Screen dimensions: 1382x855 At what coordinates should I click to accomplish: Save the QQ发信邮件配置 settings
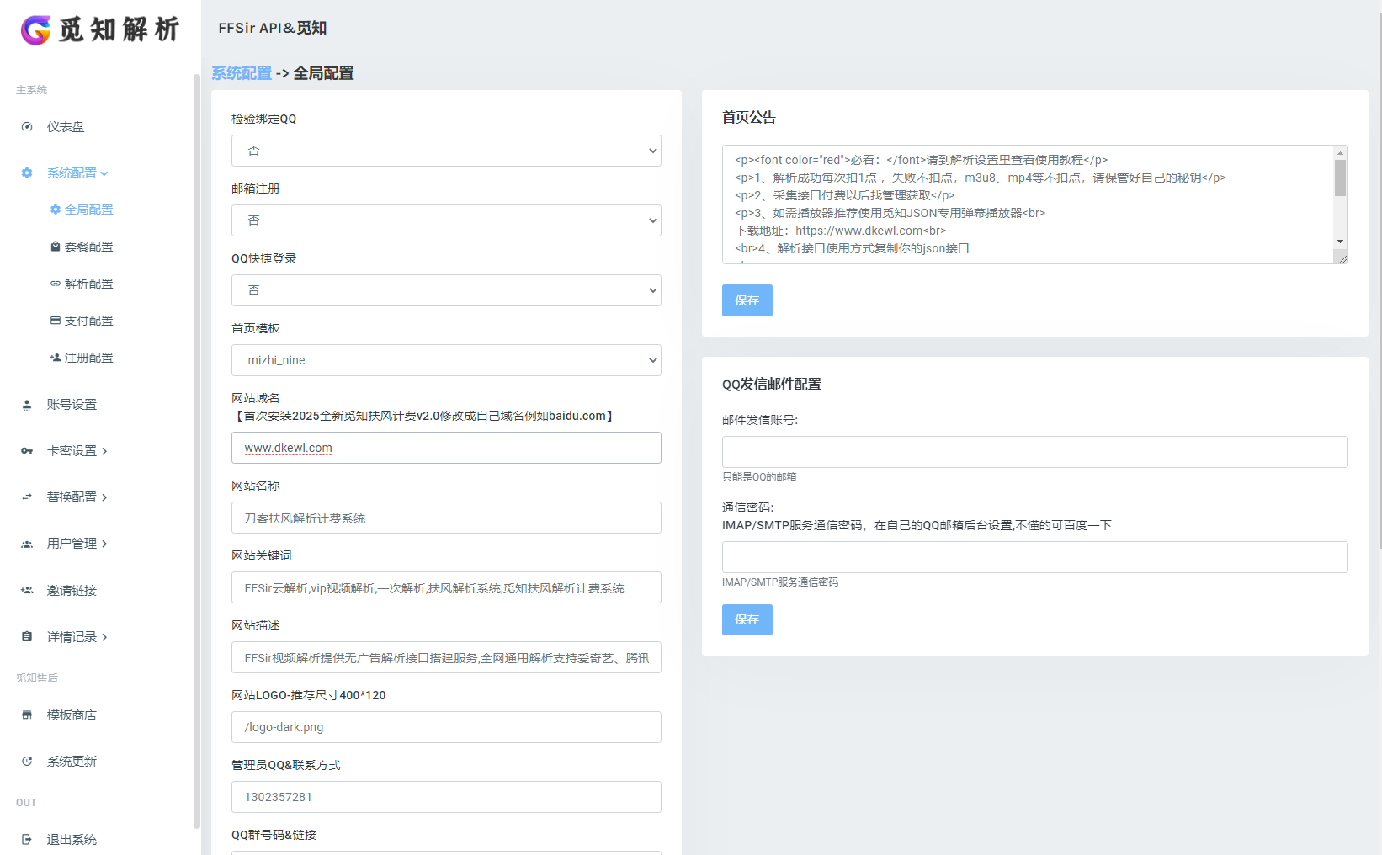pyautogui.click(x=747, y=619)
